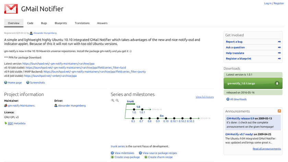Image resolution: width=288 pixels, height=162 pixels.
Task: Download gm-notify_1.0.1.tar.gz via green button
Action: [x=253, y=83]
